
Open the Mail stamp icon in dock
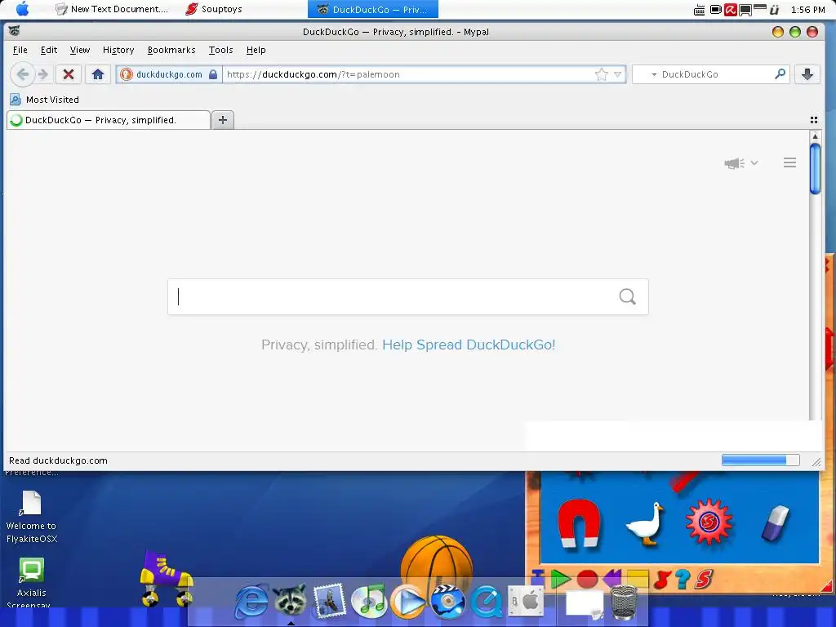330,601
